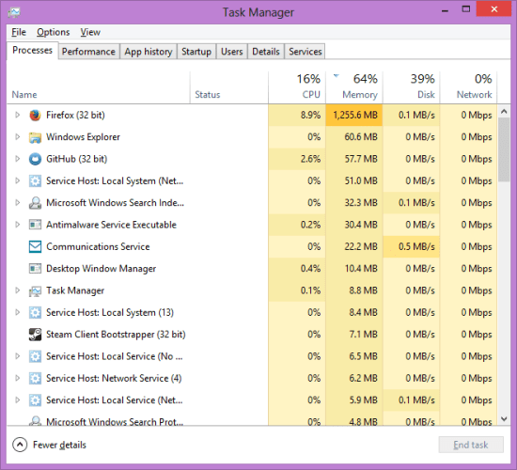This screenshot has height=470, width=517.
Task: Select the Communications Service row name
Action: click(x=98, y=246)
